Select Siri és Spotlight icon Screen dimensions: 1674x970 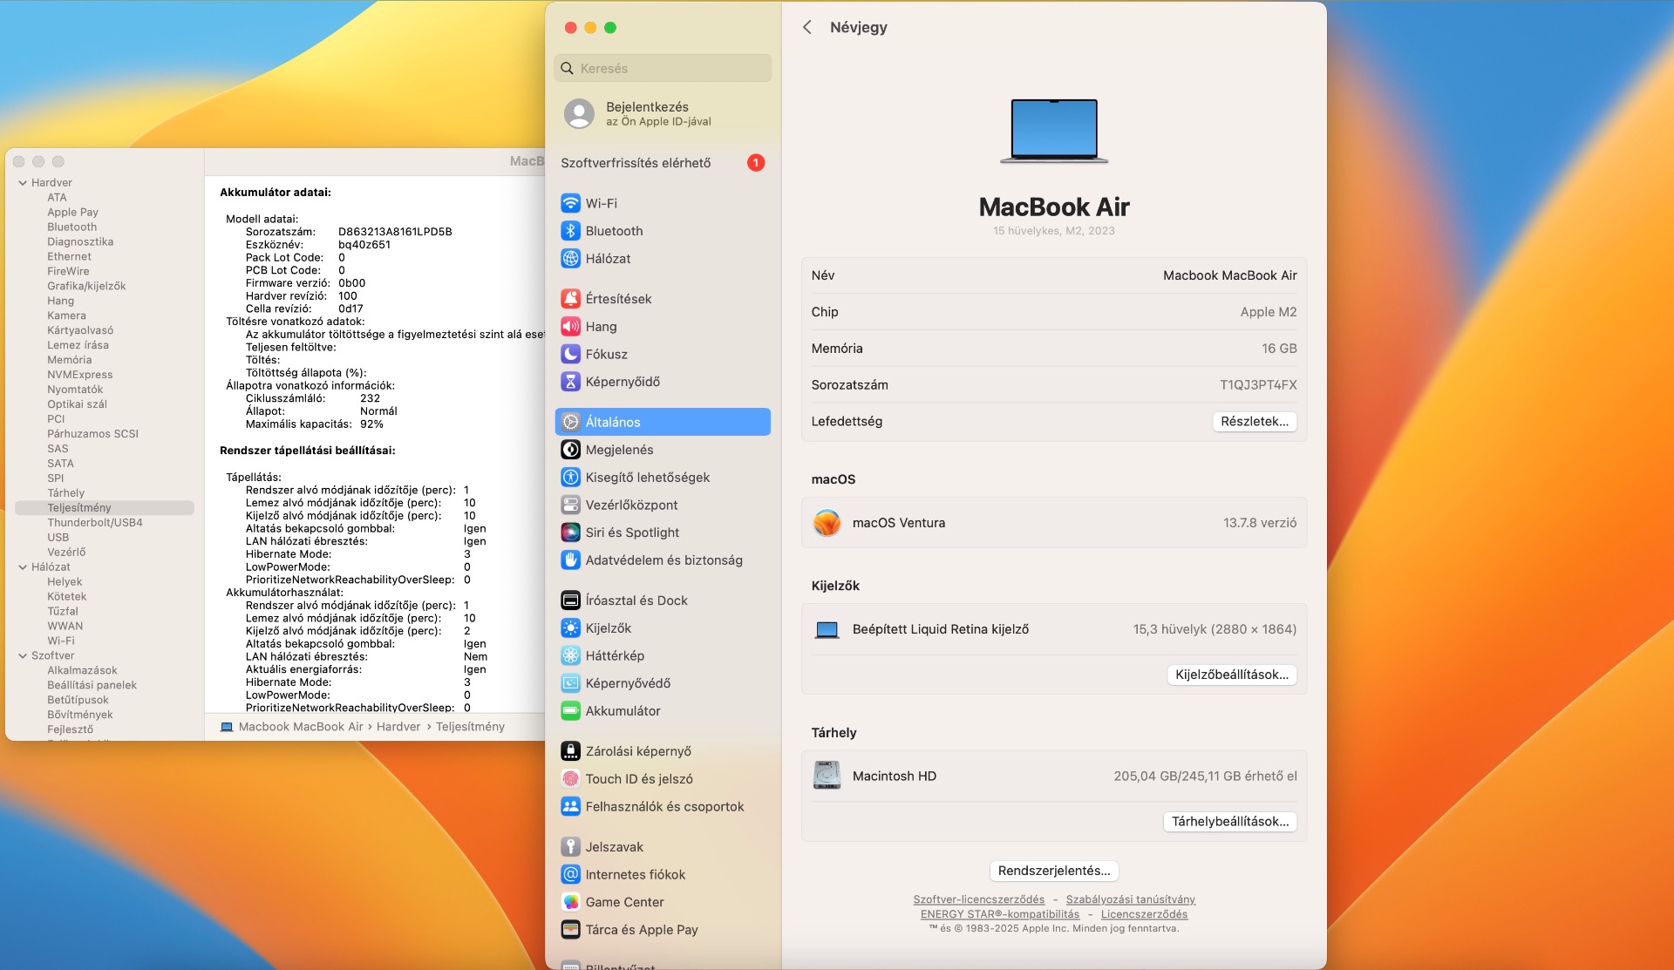570,532
